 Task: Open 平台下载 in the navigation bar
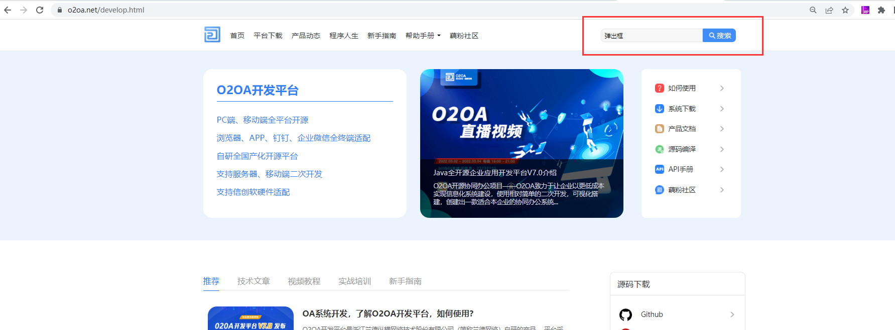[268, 36]
